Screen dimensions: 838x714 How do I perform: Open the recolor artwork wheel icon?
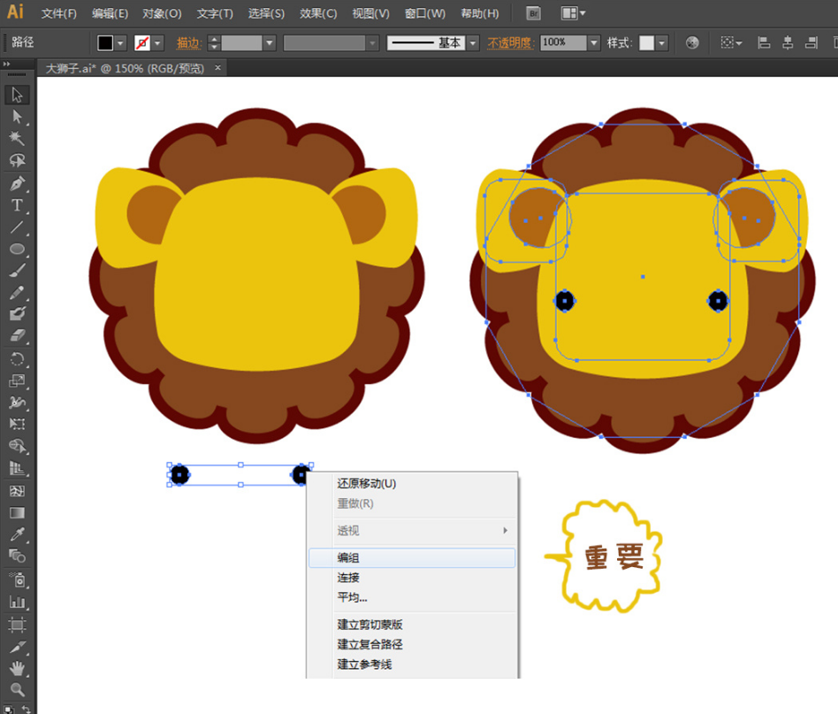click(x=692, y=42)
